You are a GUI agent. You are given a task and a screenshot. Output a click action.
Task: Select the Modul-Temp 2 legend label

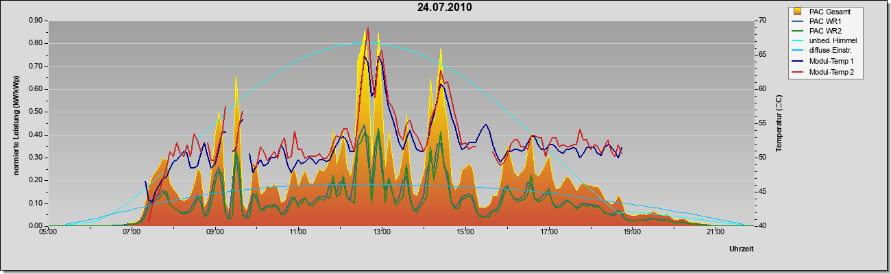(x=831, y=72)
